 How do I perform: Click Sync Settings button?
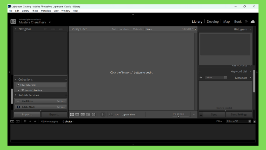click(239, 115)
